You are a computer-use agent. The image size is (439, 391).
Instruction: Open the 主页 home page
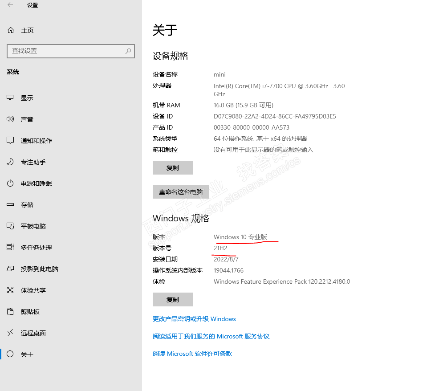coord(27,31)
